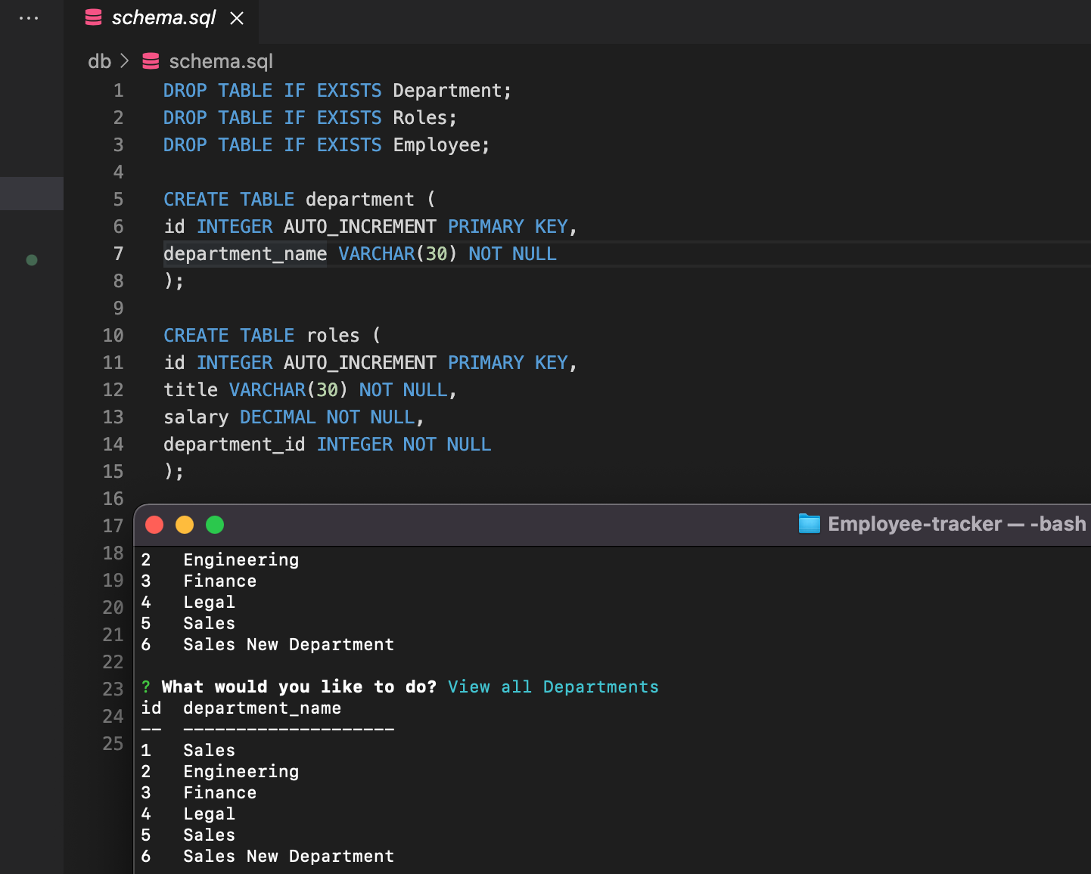Place cursor on 'DROP TABLE IF EXISTS Employee;' line
This screenshot has height=874, width=1091.
(327, 145)
